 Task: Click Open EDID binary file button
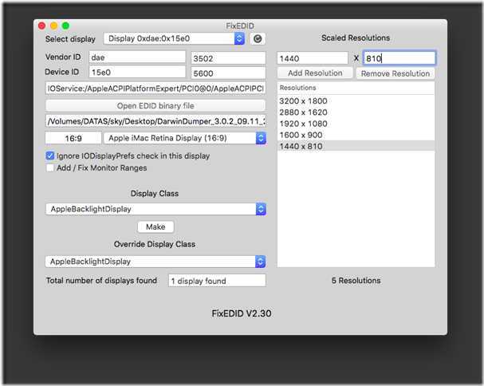(x=155, y=105)
